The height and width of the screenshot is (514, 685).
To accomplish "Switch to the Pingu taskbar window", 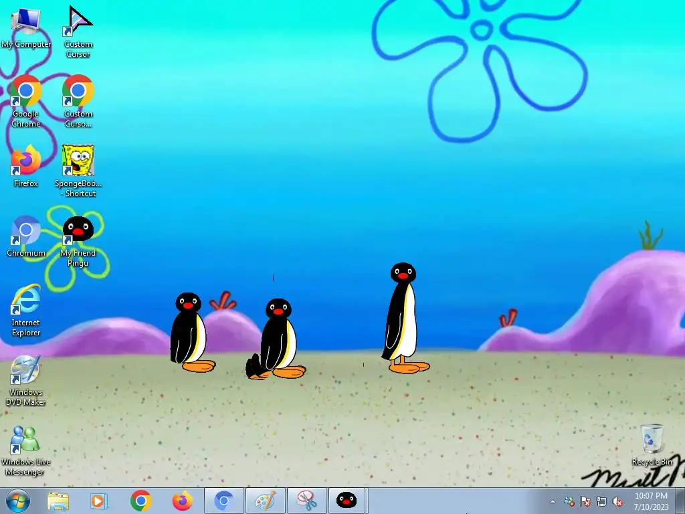I will point(347,501).
